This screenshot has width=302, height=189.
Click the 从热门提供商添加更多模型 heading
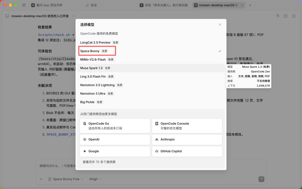coord(99,114)
